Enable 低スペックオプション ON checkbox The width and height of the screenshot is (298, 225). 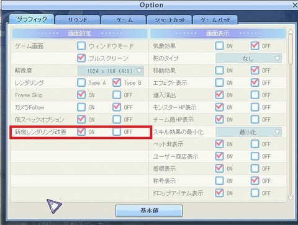pos(81,120)
